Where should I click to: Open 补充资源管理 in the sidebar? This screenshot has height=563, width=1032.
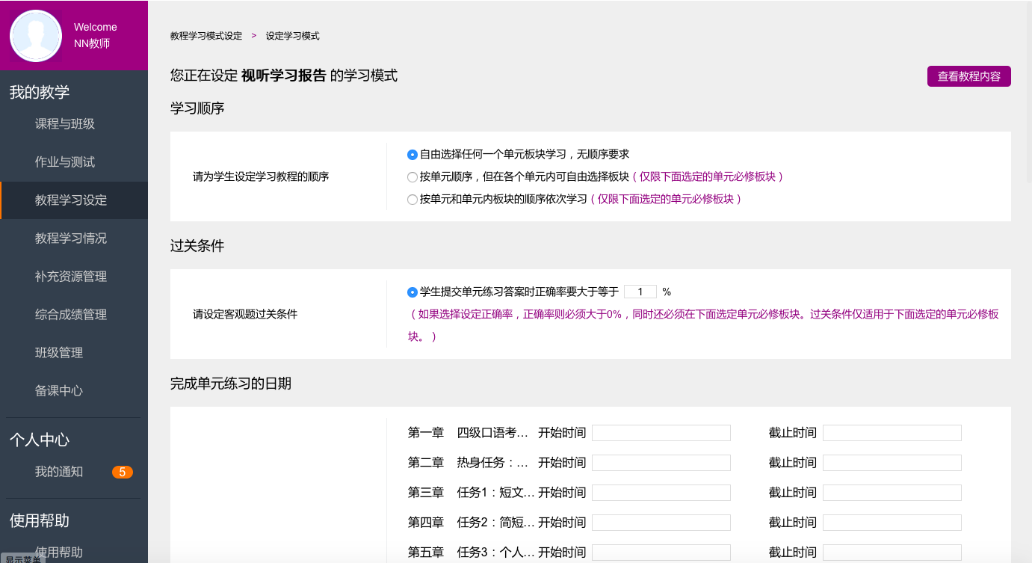coord(71,277)
